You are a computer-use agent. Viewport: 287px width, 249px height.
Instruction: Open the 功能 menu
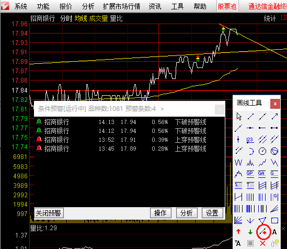click(x=43, y=7)
